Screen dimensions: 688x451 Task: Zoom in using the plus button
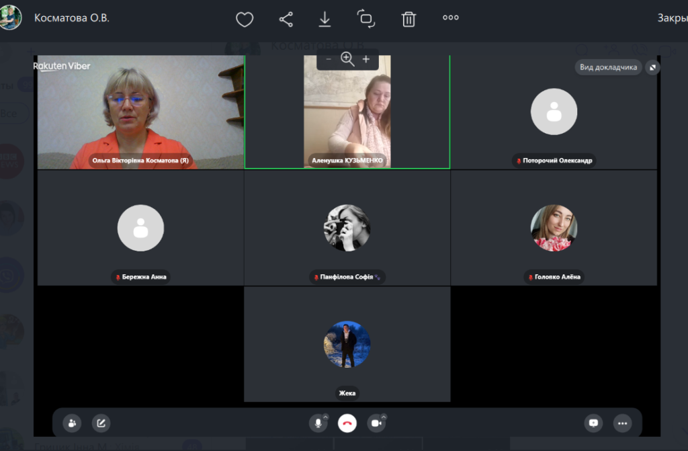pos(366,59)
